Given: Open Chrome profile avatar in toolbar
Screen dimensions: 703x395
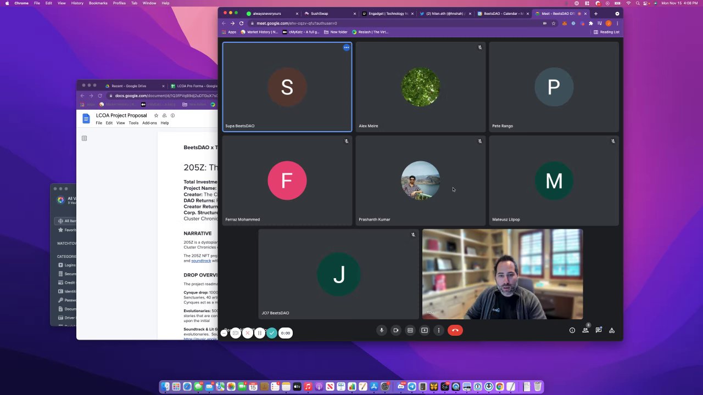Looking at the screenshot, I should coord(609,23).
